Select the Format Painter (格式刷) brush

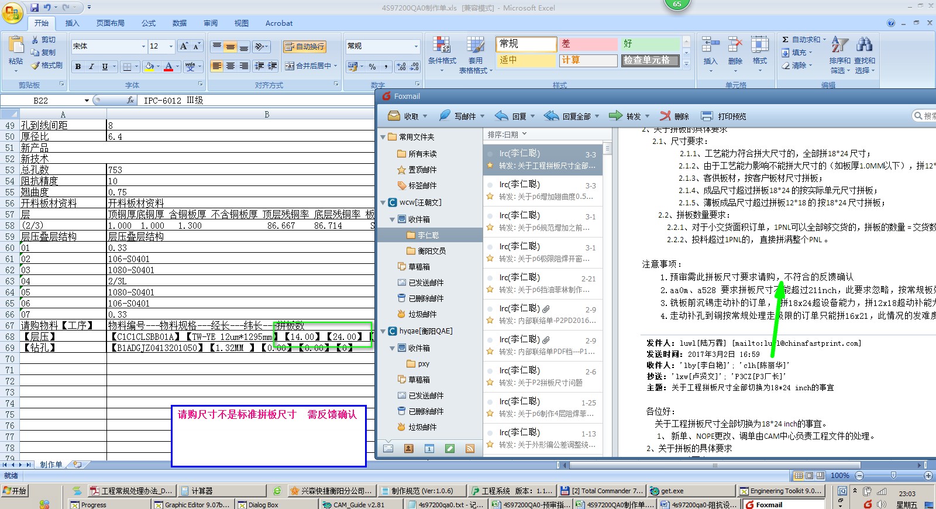coord(36,66)
